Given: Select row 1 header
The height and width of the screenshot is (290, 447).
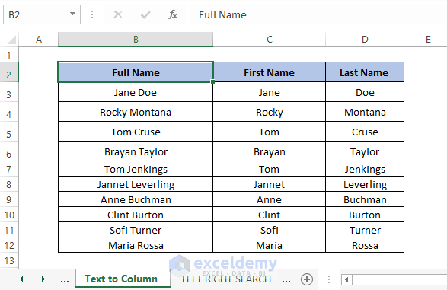Looking at the screenshot, I should coord(9,55).
